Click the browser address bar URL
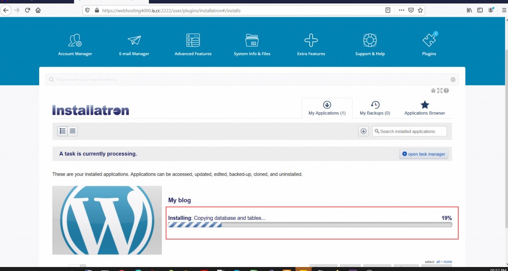The width and height of the screenshot is (508, 271). [x=171, y=10]
